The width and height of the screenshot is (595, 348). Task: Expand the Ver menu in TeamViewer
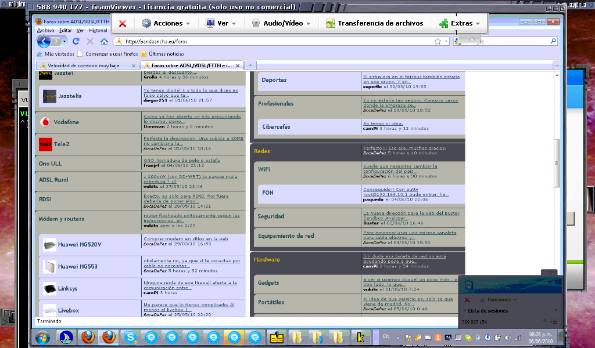click(x=221, y=24)
